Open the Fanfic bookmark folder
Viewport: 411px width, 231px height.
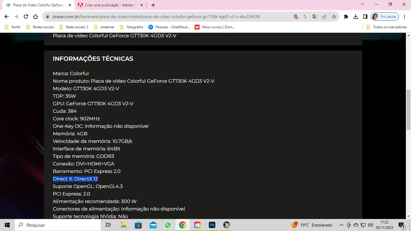click(x=13, y=27)
